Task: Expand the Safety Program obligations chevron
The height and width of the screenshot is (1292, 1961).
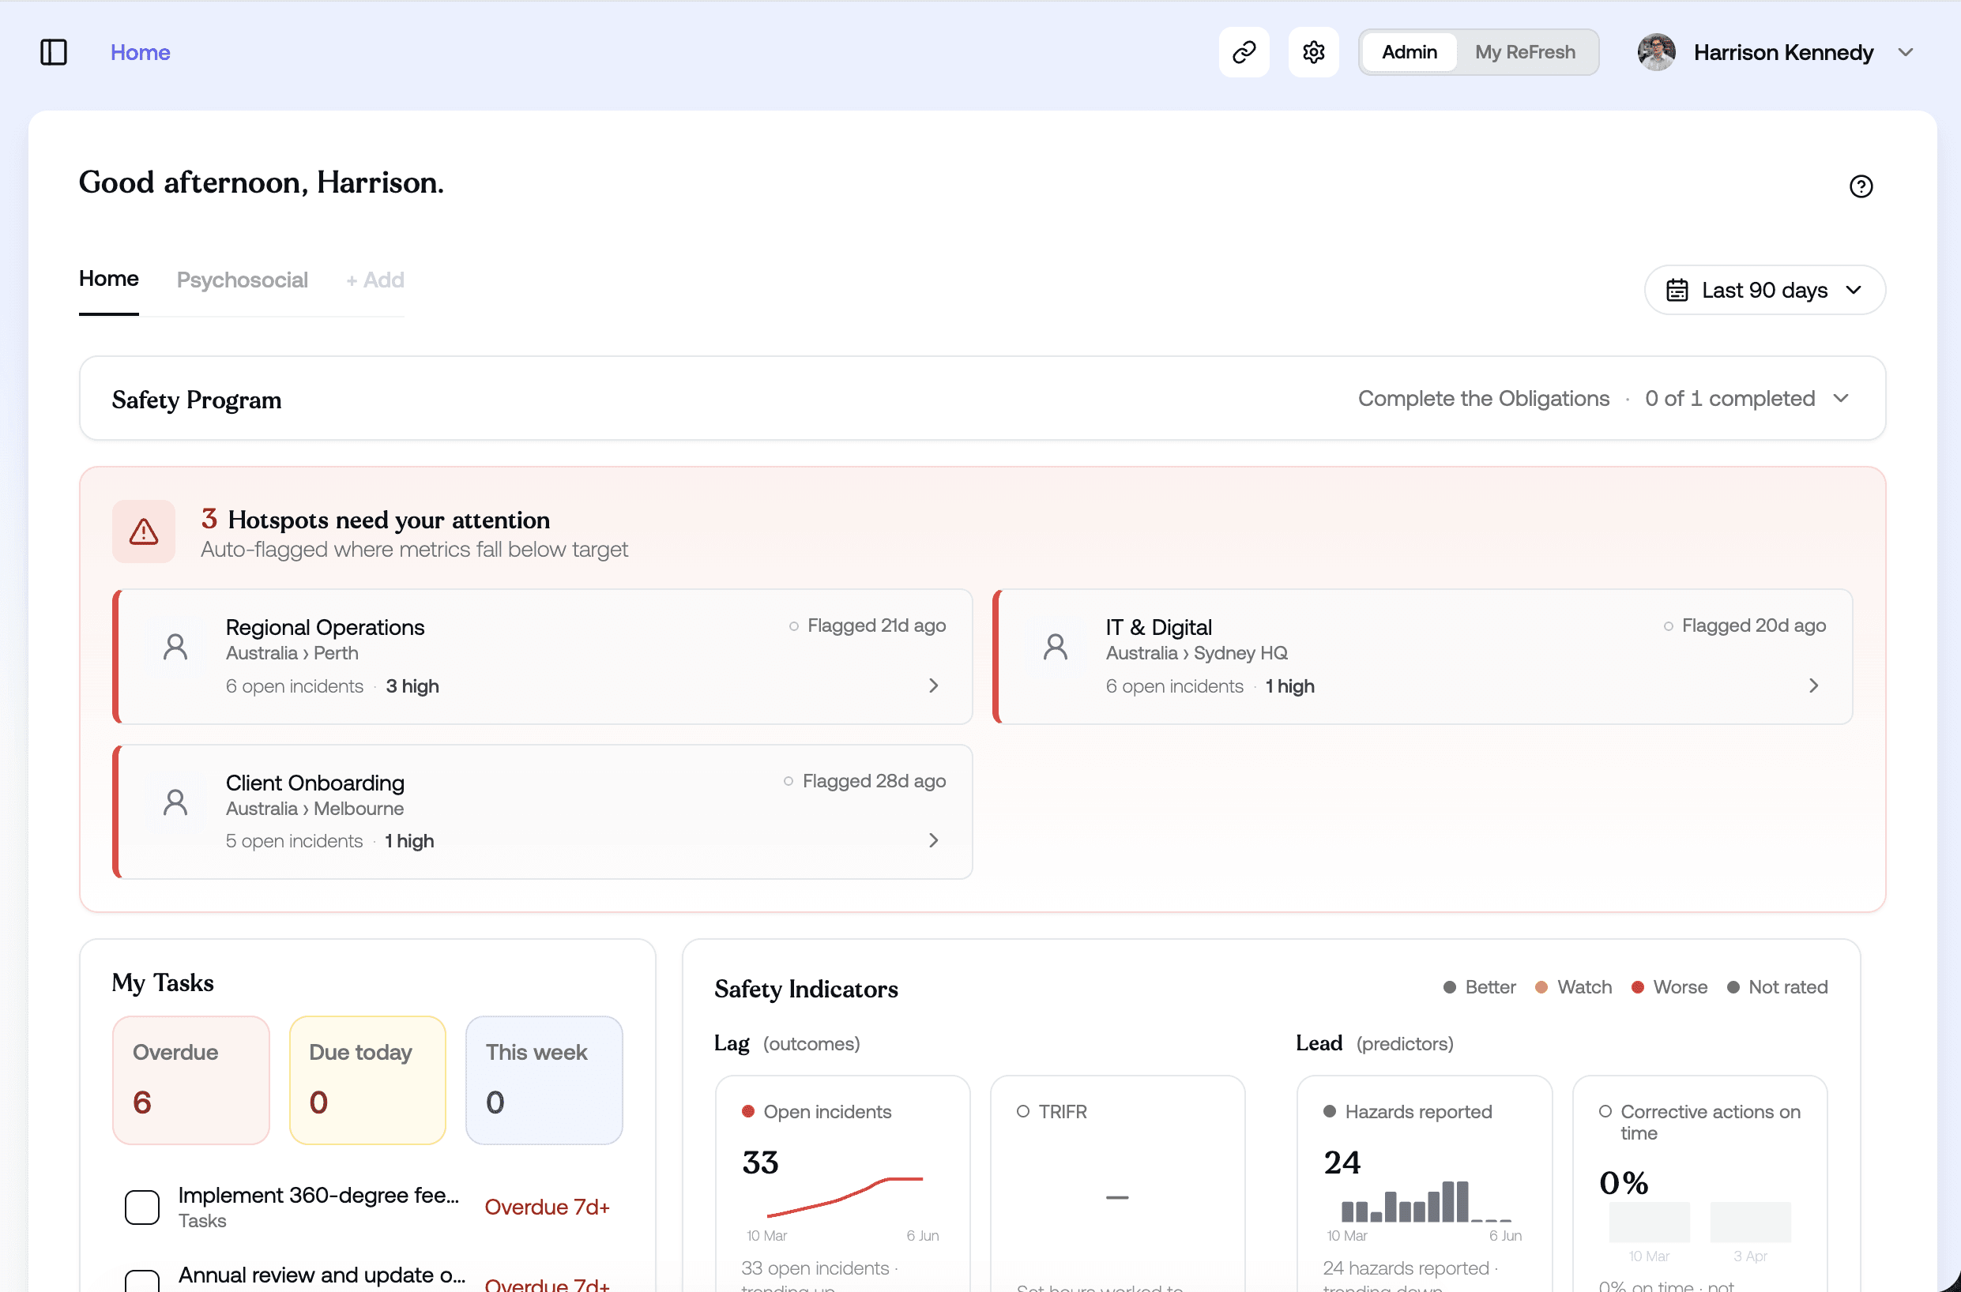Action: 1841,399
